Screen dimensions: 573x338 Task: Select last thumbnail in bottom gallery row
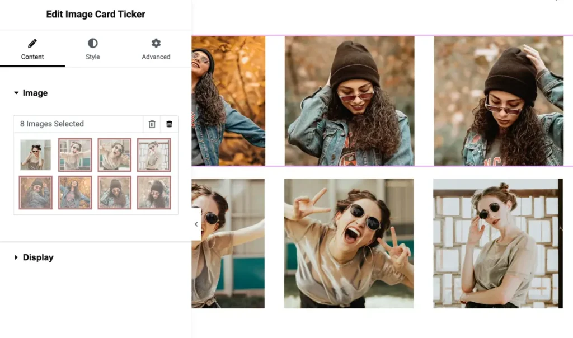point(154,193)
